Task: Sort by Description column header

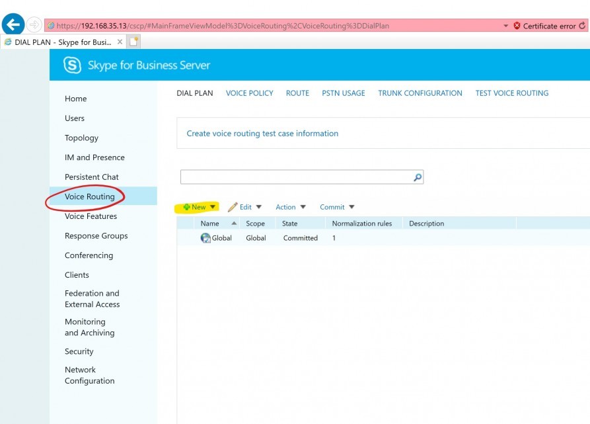Action: pyautogui.click(x=427, y=224)
